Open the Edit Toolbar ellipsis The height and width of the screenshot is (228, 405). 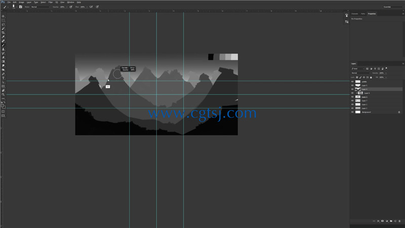[x=3, y=98]
